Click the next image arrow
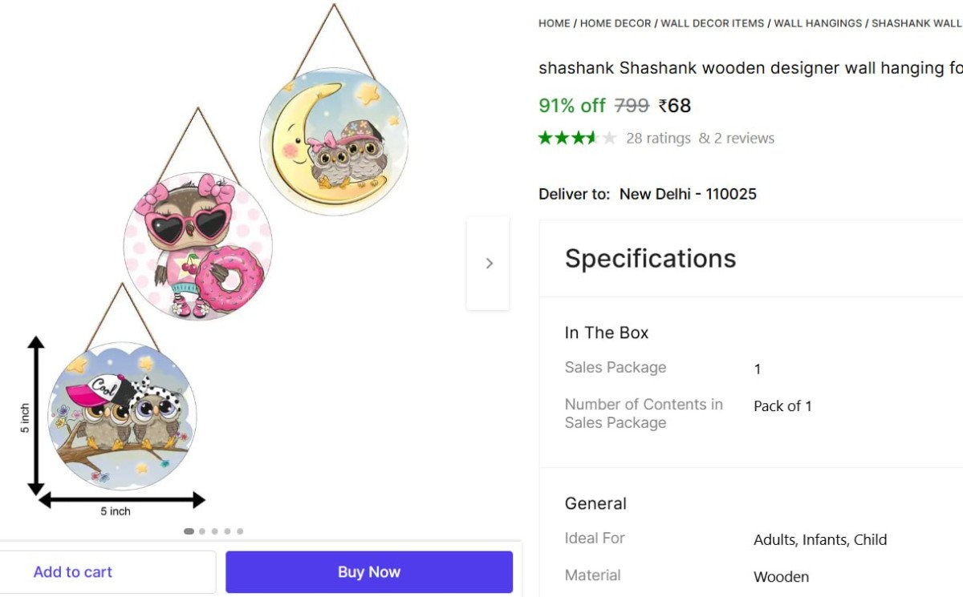The height and width of the screenshot is (597, 963). [x=489, y=263]
